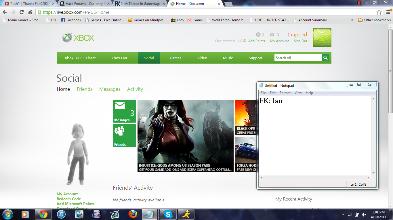
Task: Go to Games in the green nav bar
Action: pos(175,58)
